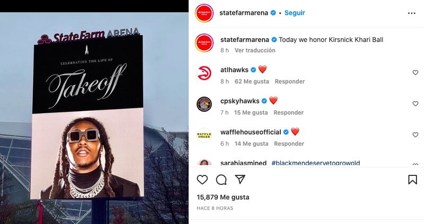The height and width of the screenshot is (224, 424).
Task: Save post with the bookmark icon
Action: pos(412,180)
